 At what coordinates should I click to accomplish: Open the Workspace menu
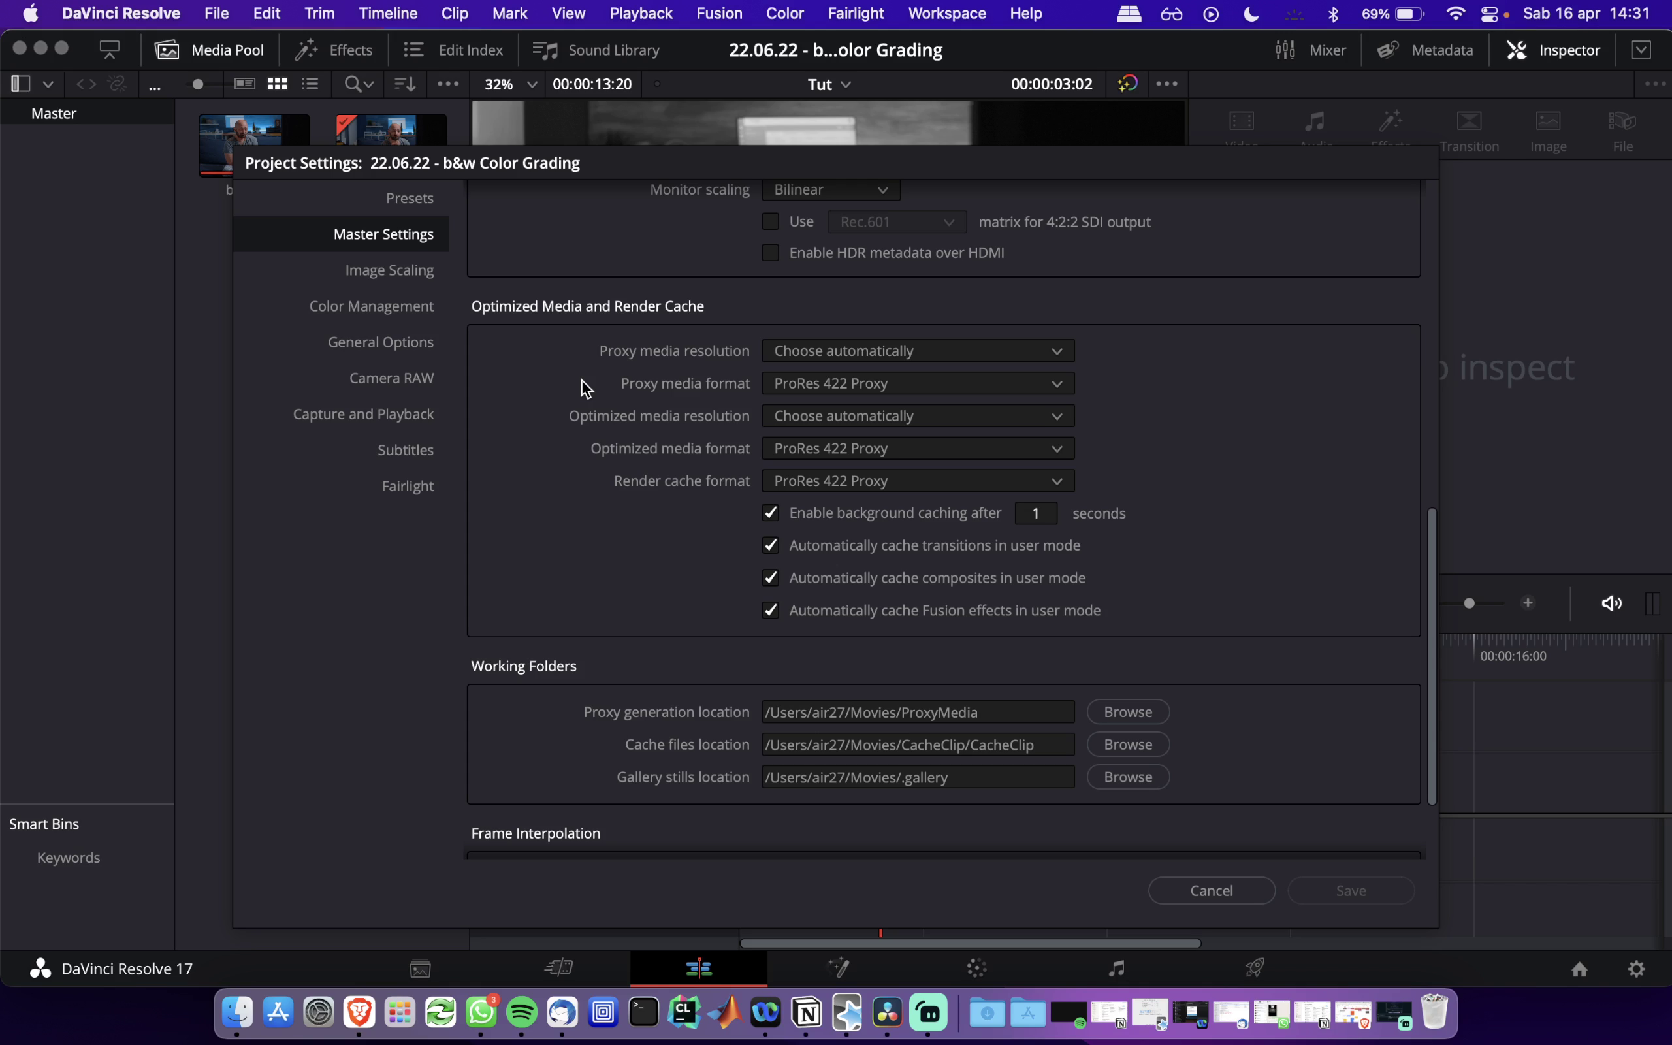point(946,13)
